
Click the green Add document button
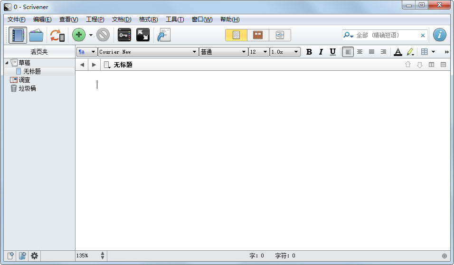pos(79,35)
